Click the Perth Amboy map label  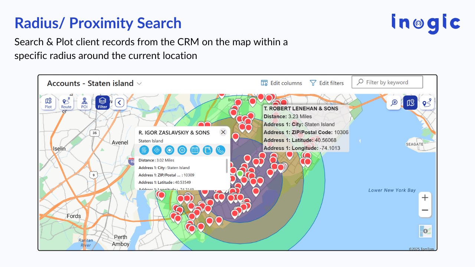[x=121, y=241]
